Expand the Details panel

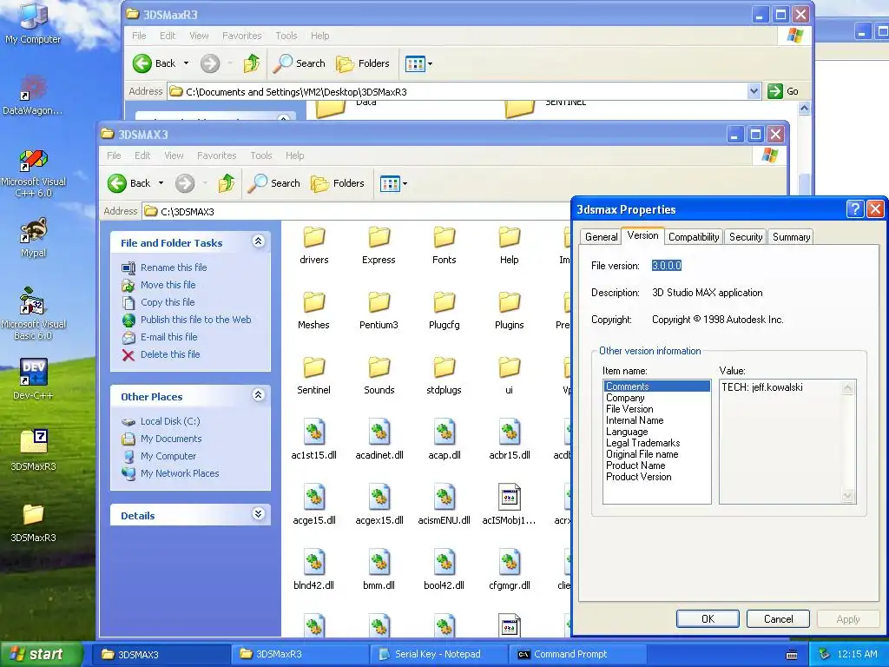[258, 514]
